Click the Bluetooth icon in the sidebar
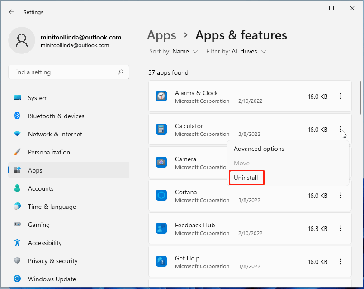Screen dimensions: 364x289 click(17, 116)
